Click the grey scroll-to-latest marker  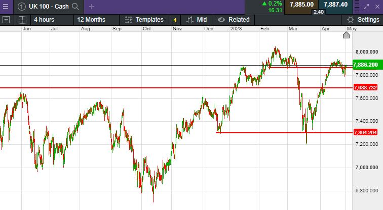(347, 35)
